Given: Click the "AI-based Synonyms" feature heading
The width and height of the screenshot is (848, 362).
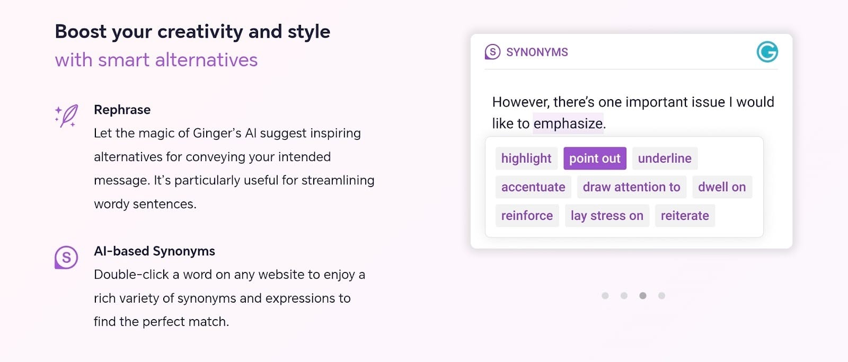Looking at the screenshot, I should pyautogui.click(x=154, y=251).
